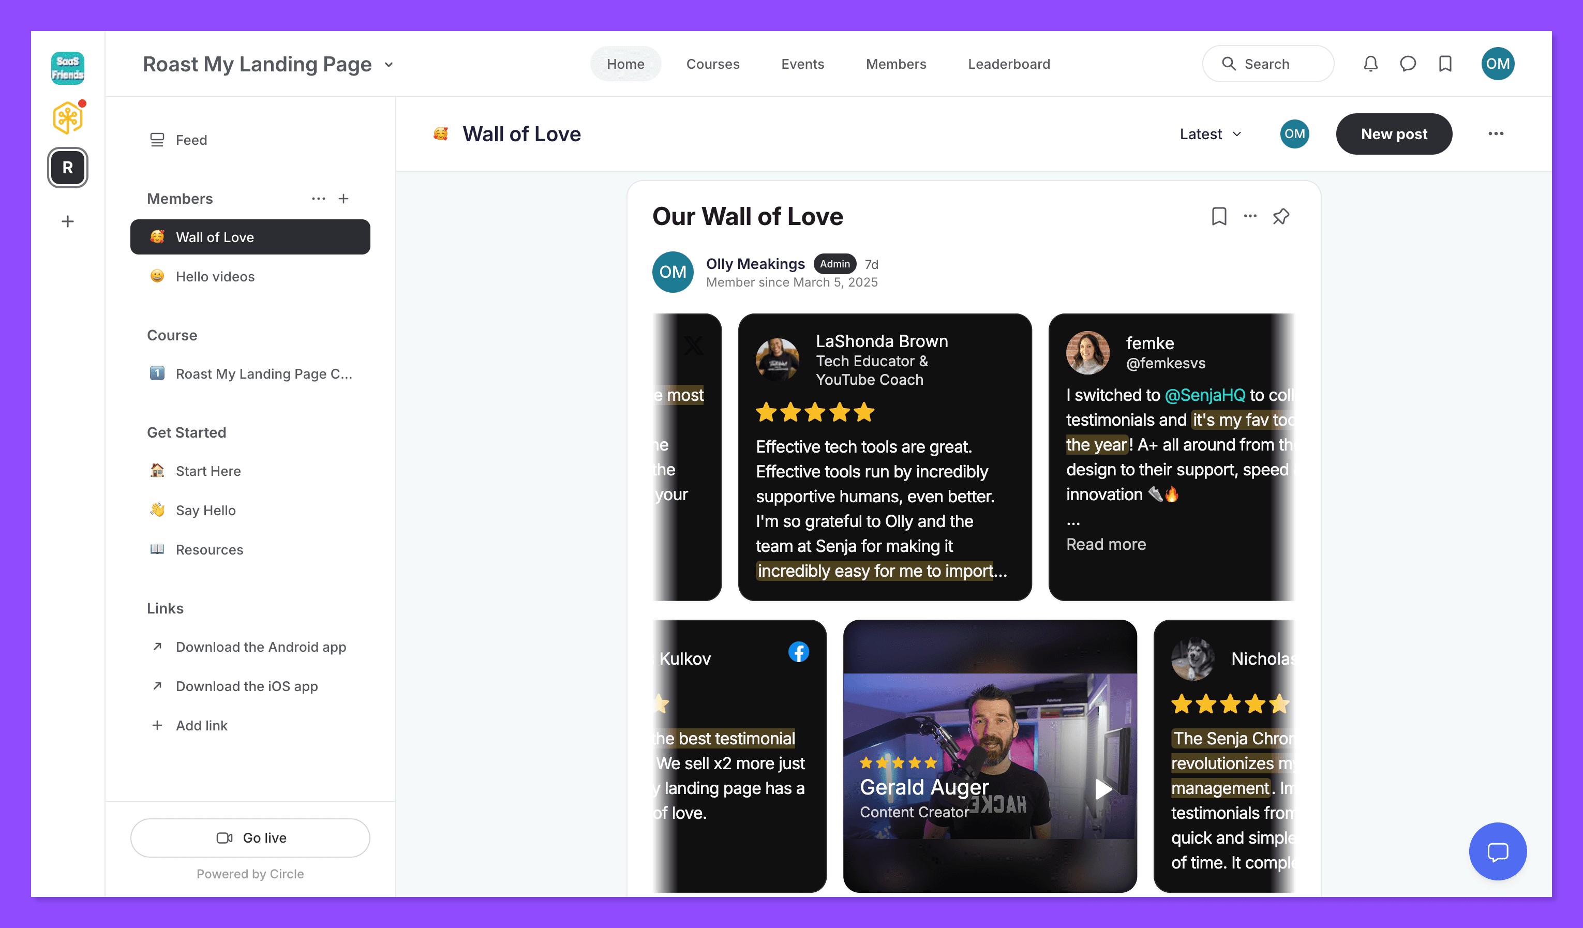1583x928 pixels.
Task: Play the Gerald Auger video testimonial
Action: 1103,788
